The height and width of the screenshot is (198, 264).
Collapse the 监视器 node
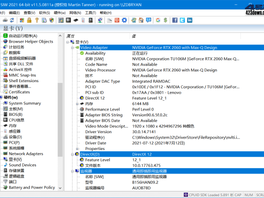[72, 171]
